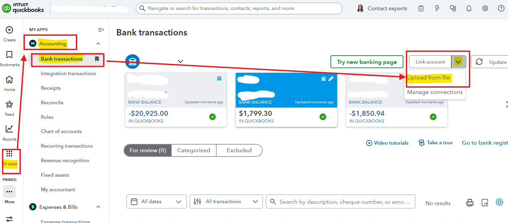Open Reconcile in sidebar
Screen dimensions: 508x223
point(52,103)
